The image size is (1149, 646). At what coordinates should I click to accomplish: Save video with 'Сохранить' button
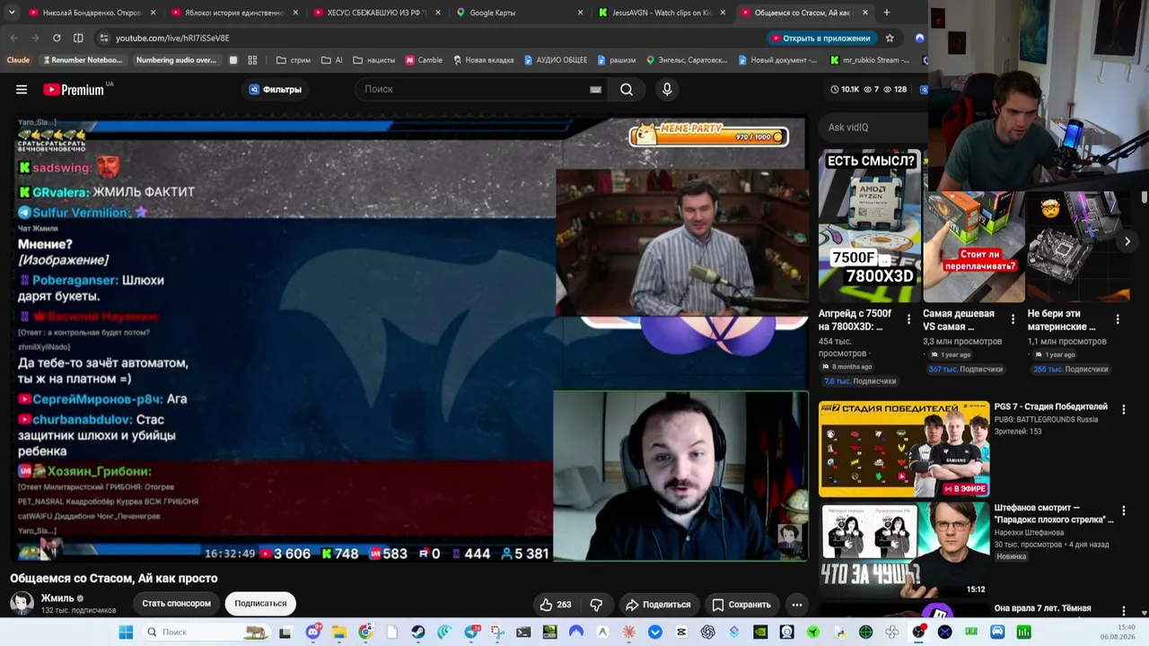pos(741,605)
